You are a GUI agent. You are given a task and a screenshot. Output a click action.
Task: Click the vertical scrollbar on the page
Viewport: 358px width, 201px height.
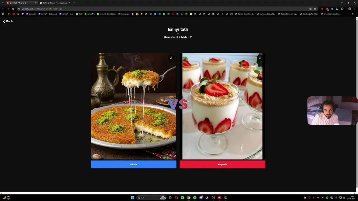tap(357, 105)
